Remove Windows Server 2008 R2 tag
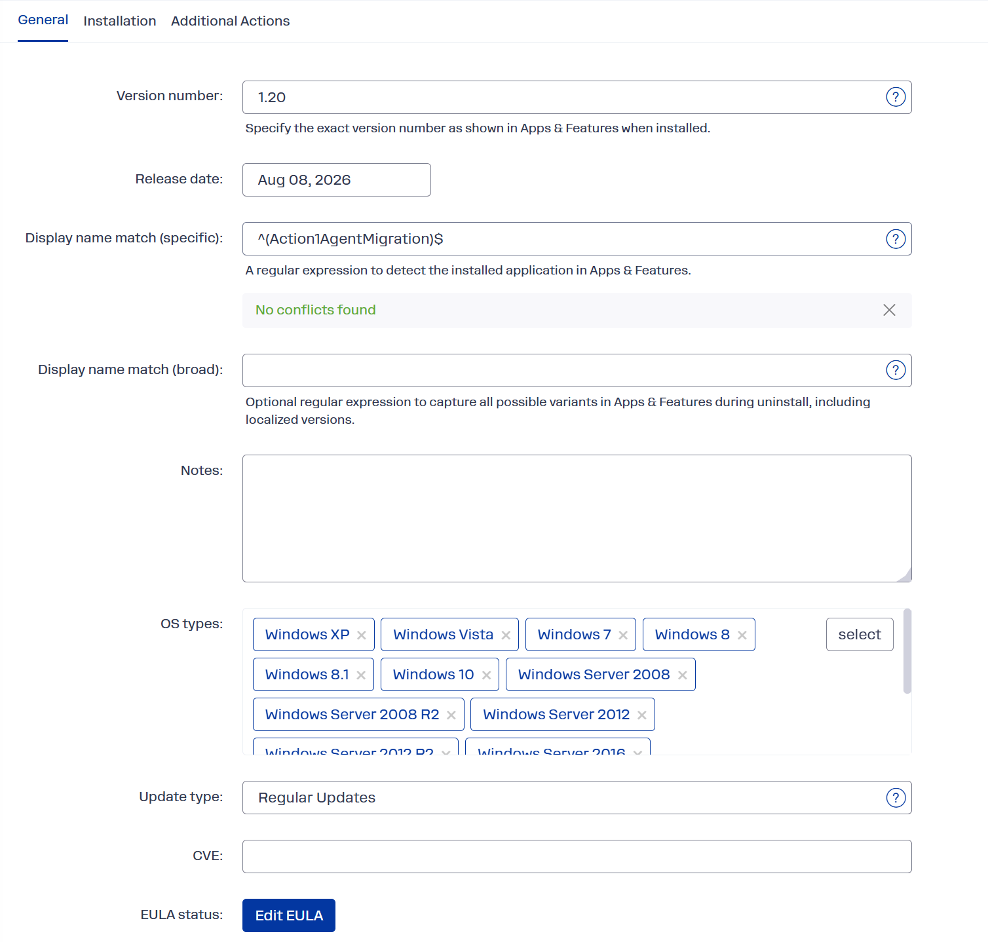 (x=451, y=715)
